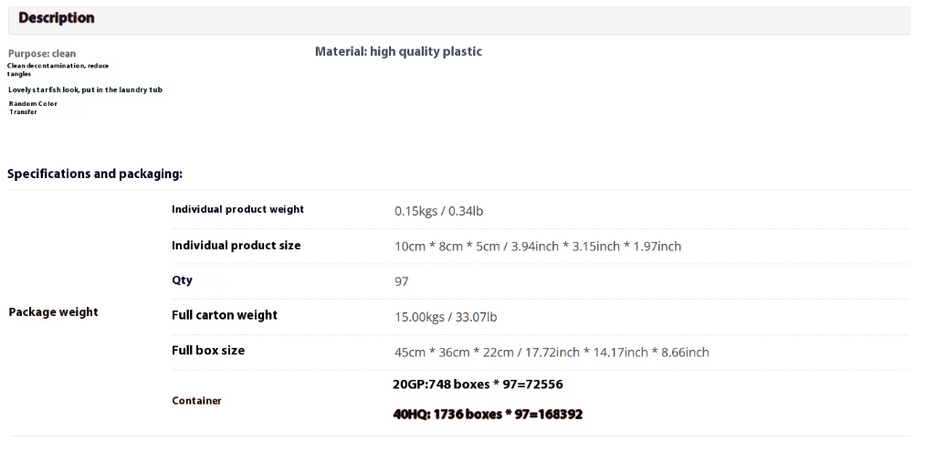Image resolution: width=947 pixels, height=464 pixels.
Task: Click the '20GP:748 boxes' container line
Action: [478, 385]
